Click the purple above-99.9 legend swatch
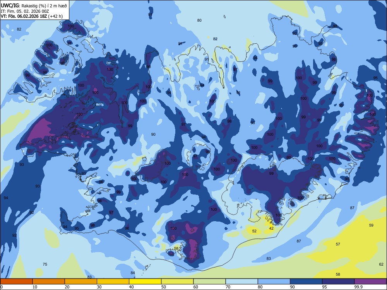Viewport: 387px width, 290px height. [x=370, y=281]
